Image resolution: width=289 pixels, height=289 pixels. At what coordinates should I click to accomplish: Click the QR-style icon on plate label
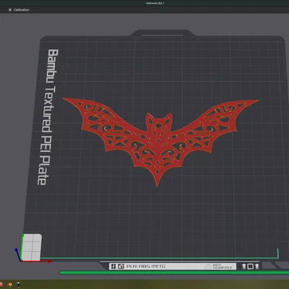click(113, 267)
